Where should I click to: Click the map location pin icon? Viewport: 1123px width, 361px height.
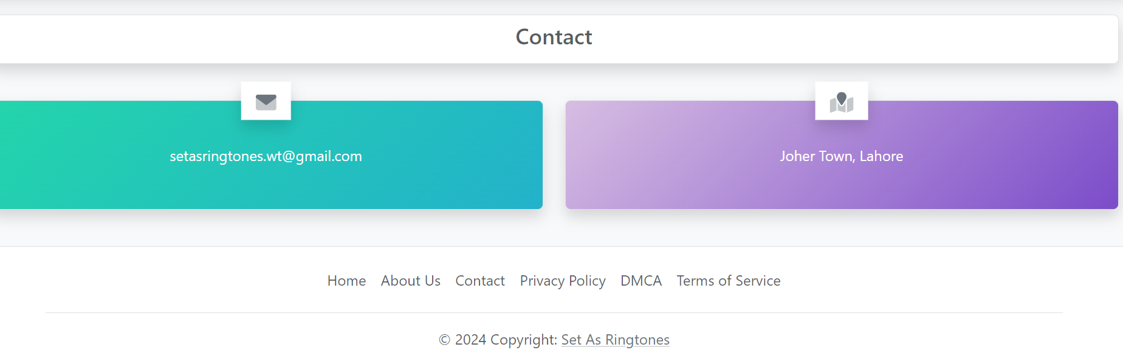(x=841, y=101)
